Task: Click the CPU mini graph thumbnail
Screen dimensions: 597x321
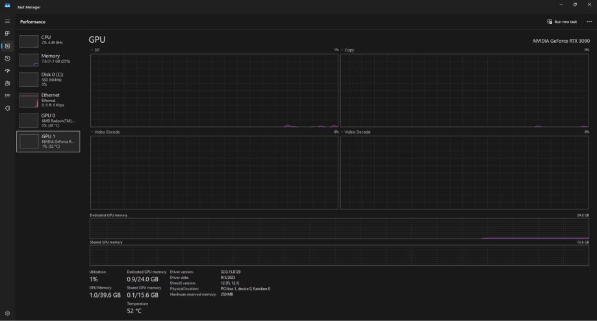Action: point(29,41)
